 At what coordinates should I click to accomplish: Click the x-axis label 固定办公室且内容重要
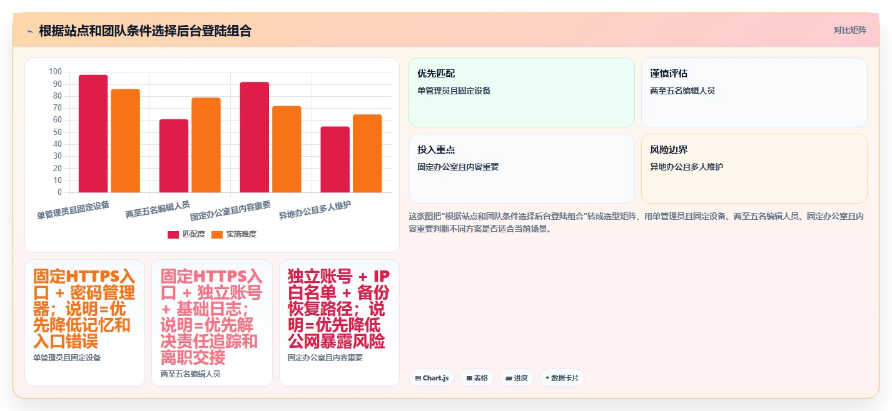231,211
